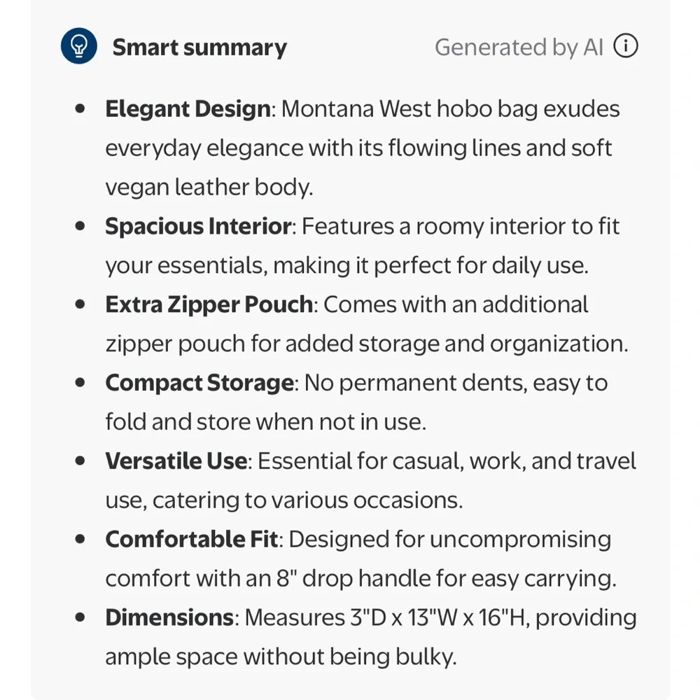Click the Smart summary heading
Screen dimensions: 700x700
[x=199, y=48]
